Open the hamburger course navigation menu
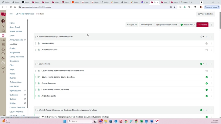This screenshot has height=124, width=221. tap(11, 14)
